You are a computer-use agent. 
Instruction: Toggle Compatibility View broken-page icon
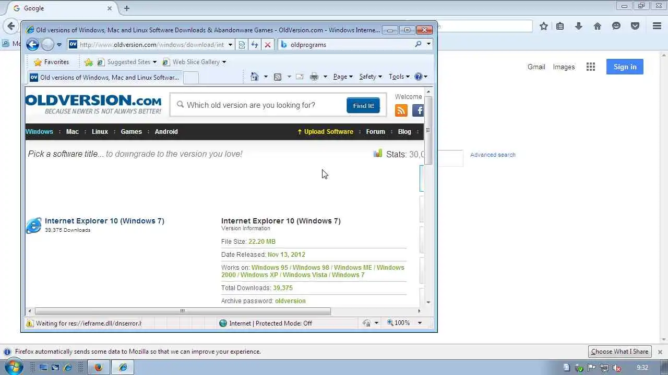tap(242, 45)
